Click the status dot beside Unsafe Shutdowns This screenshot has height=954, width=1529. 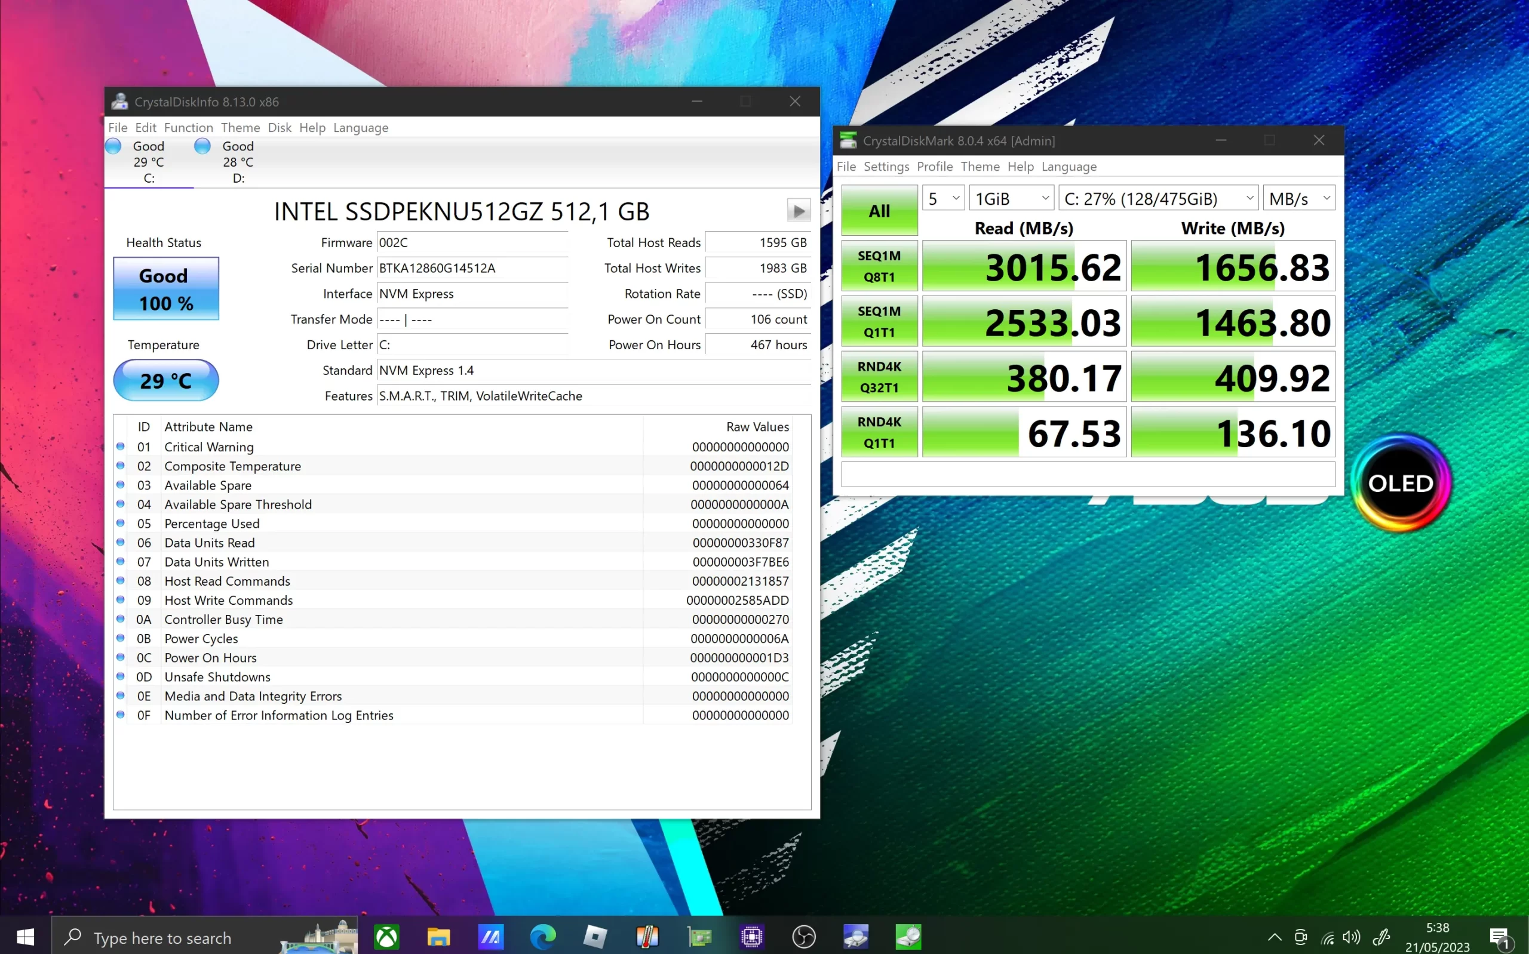[x=120, y=676]
